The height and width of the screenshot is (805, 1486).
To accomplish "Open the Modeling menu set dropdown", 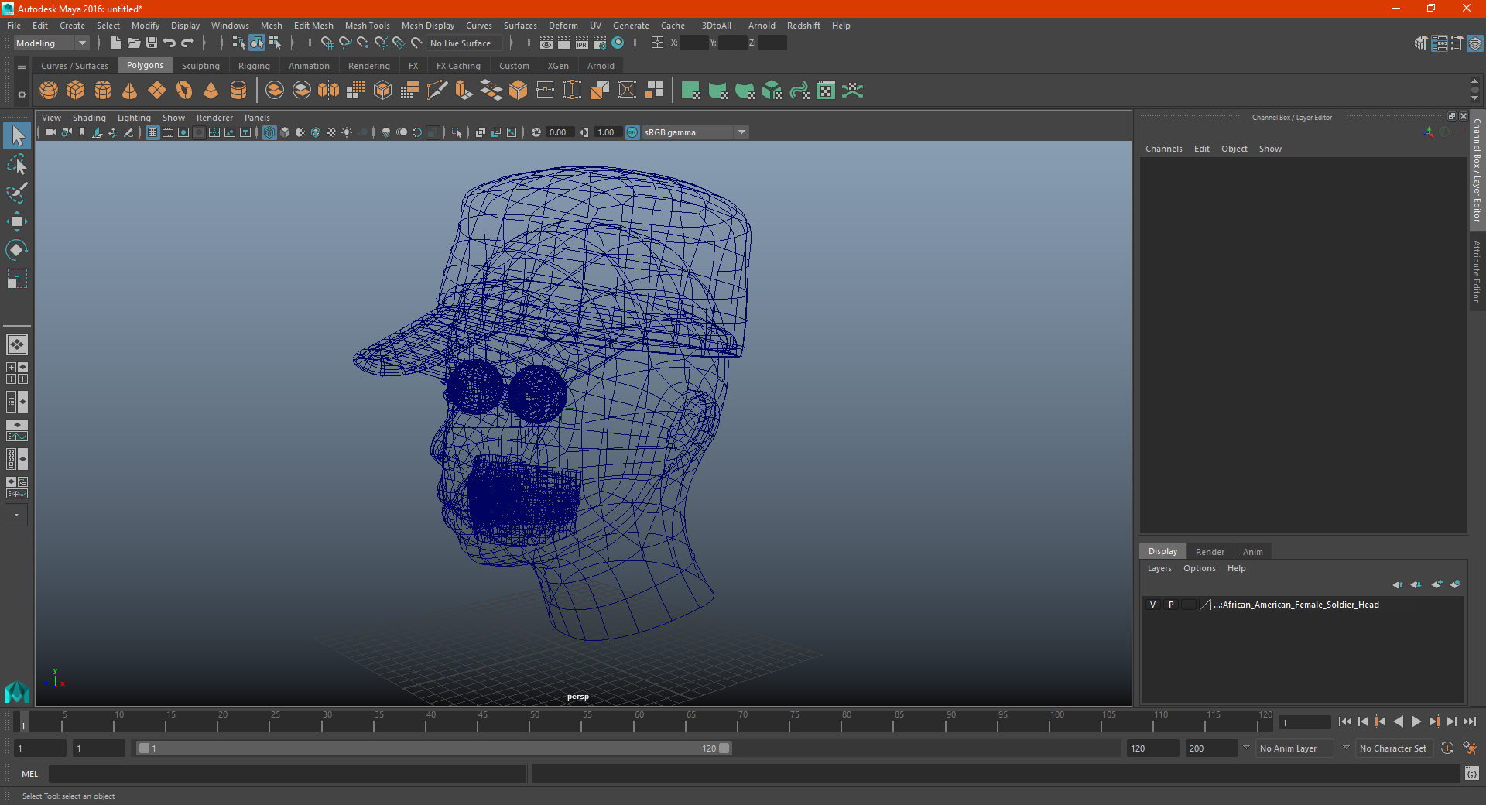I will click(52, 43).
